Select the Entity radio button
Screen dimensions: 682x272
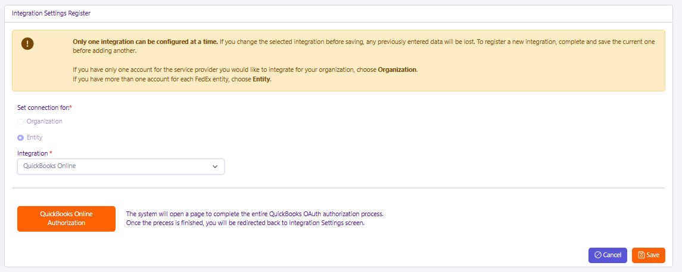tap(20, 138)
